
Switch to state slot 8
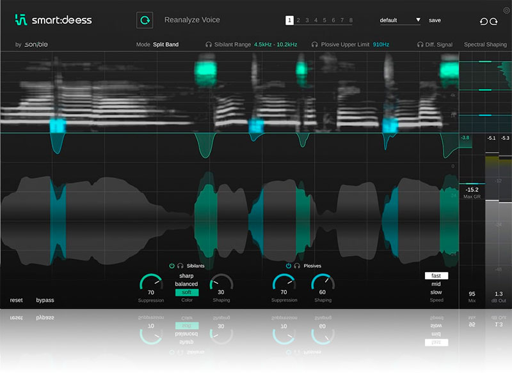351,20
